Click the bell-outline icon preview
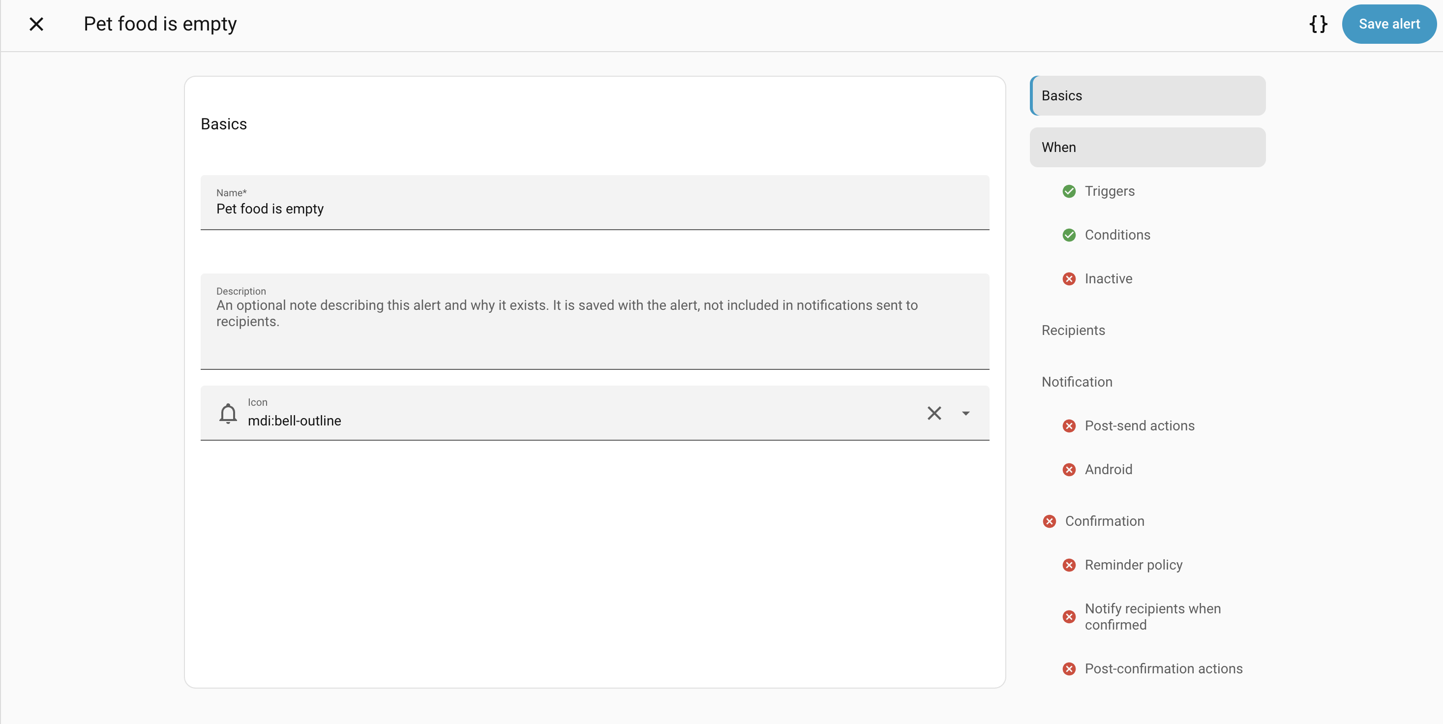The image size is (1443, 724). 228,414
